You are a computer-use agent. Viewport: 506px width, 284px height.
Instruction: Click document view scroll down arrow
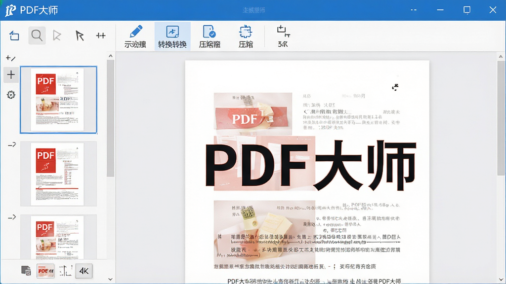point(501,280)
